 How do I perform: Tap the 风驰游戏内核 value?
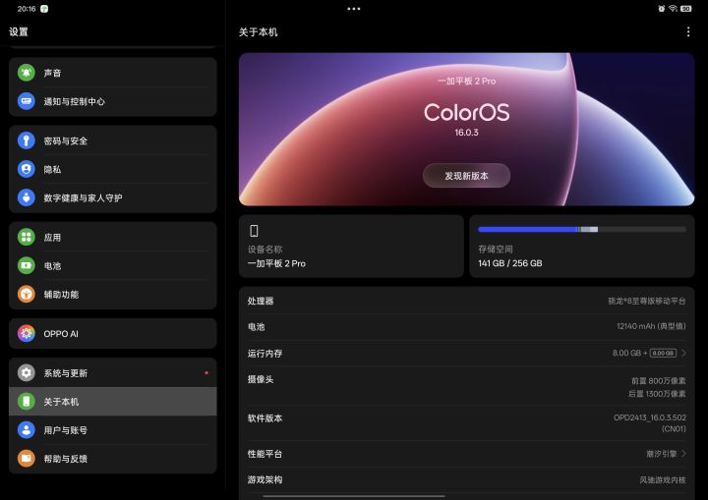[663, 480]
